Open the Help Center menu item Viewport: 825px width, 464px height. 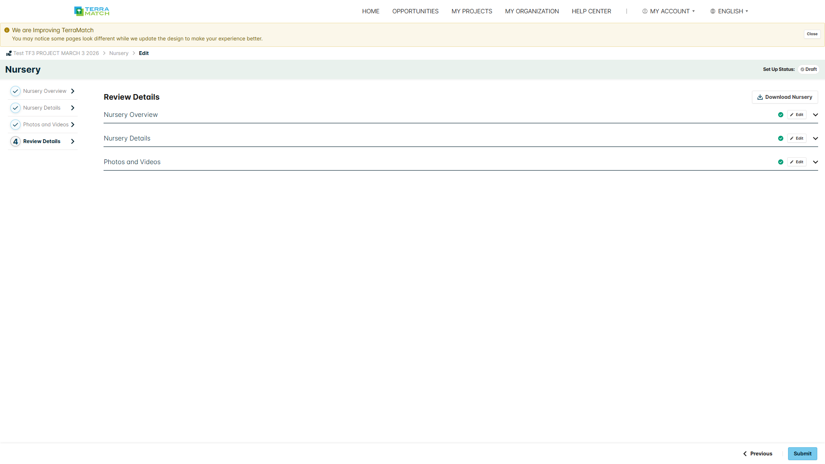coord(591,11)
